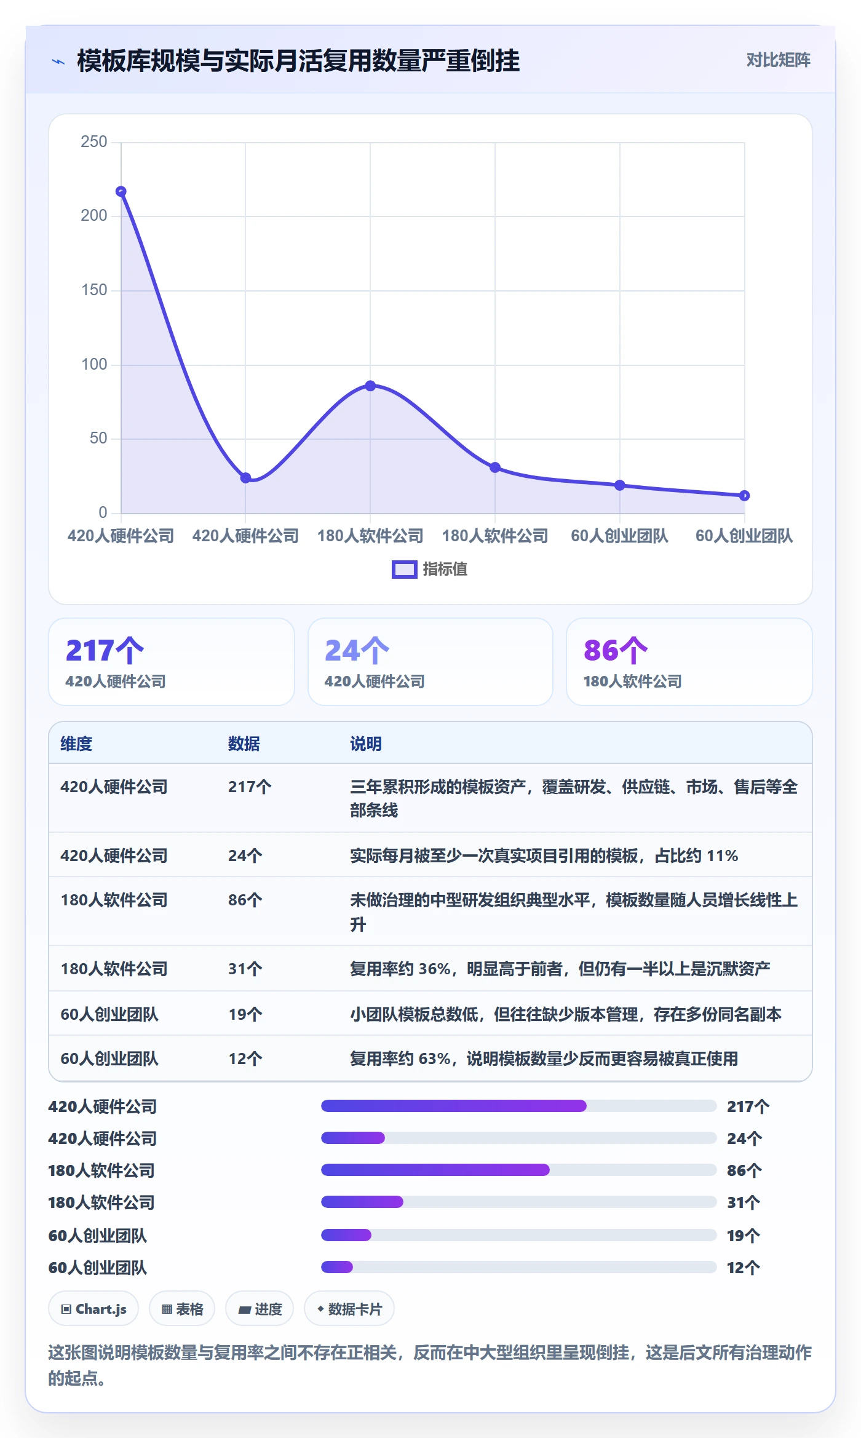The height and width of the screenshot is (1438, 861).
Task: Click the table description starting with 三年累积形成的模板资产
Action: point(574,798)
